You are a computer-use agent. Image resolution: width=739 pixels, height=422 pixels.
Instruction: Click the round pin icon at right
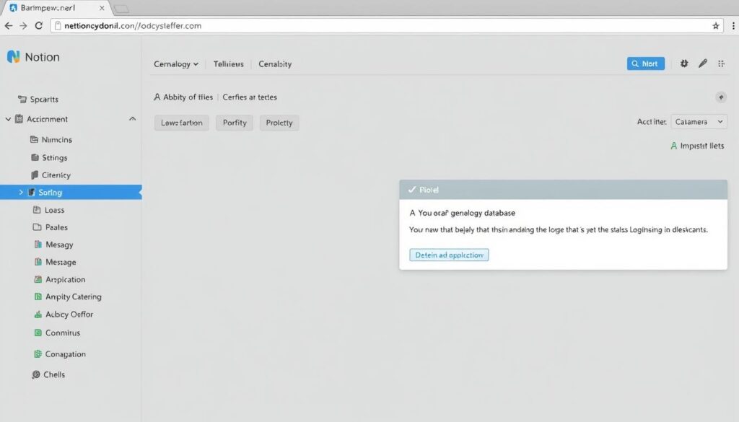(x=721, y=97)
